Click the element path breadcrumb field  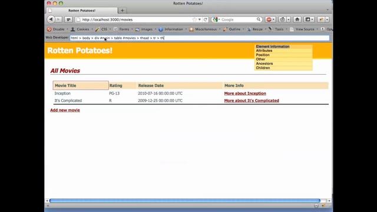[200, 38]
